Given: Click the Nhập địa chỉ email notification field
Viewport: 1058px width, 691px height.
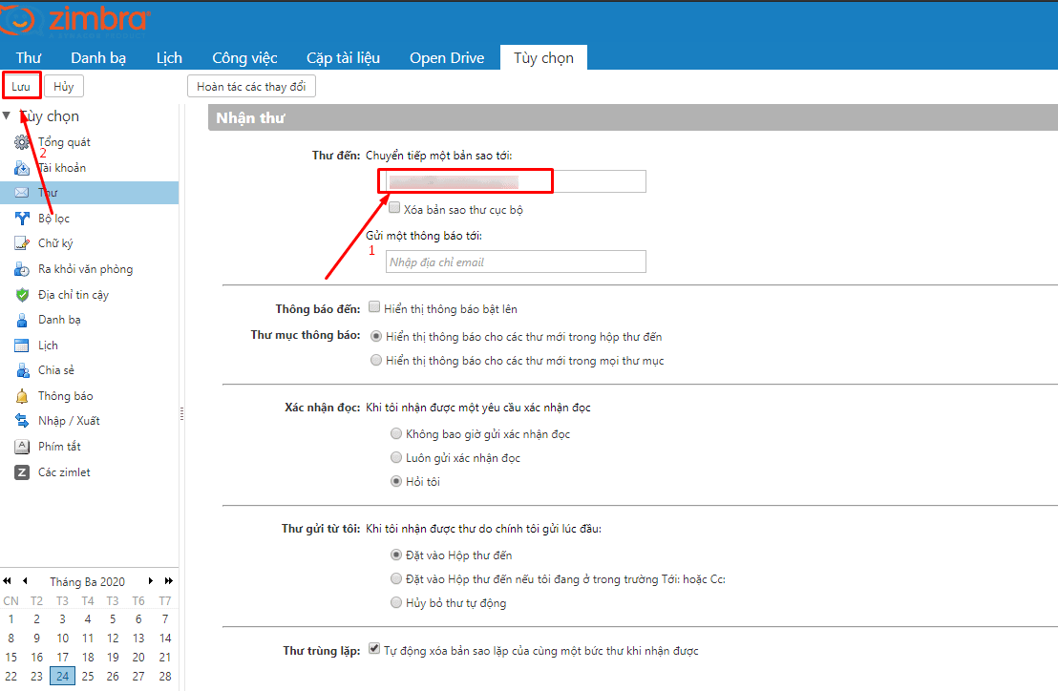Looking at the screenshot, I should [x=516, y=262].
